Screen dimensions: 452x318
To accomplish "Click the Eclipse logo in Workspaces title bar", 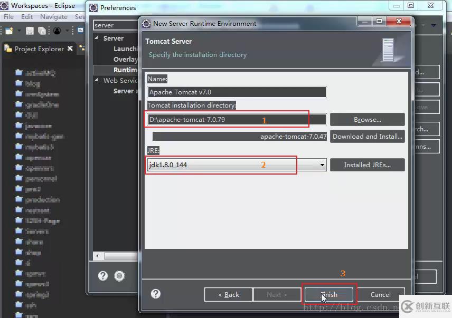I will (4, 5).
